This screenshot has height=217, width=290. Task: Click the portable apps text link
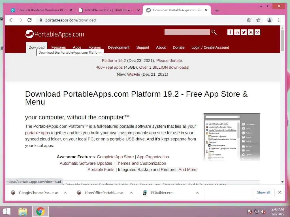click(38, 133)
